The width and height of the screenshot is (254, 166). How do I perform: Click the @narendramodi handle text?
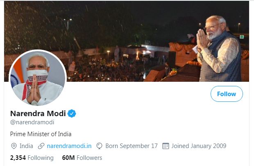coord(32,122)
